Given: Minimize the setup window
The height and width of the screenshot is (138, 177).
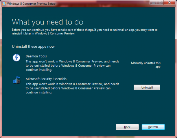Looking at the screenshot, I should click(x=153, y=3).
